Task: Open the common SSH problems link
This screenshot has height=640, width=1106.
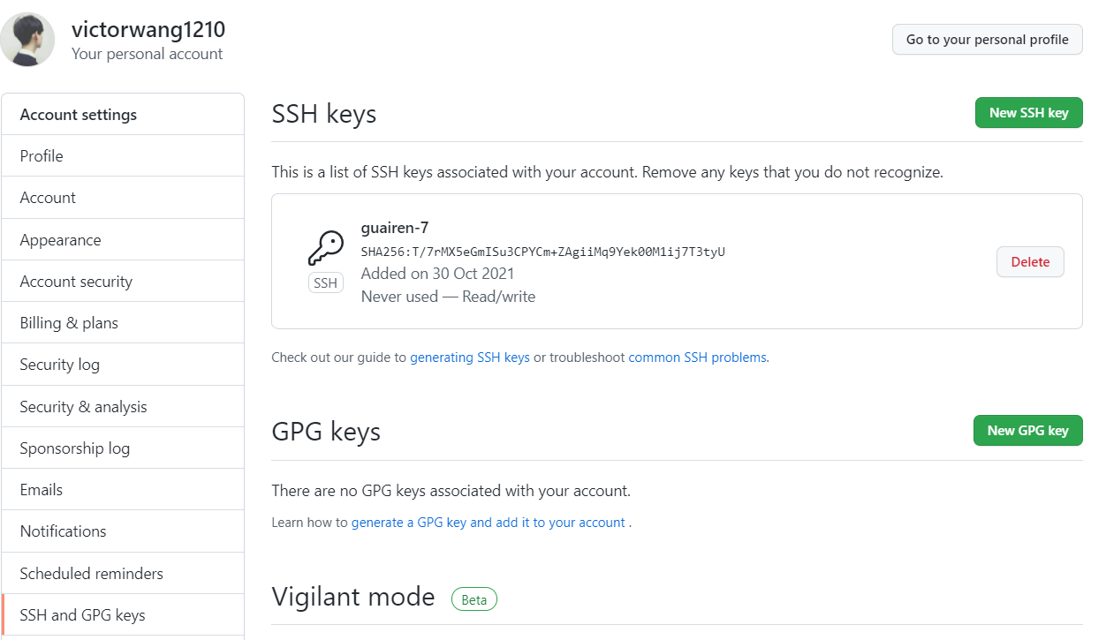Action: point(697,357)
